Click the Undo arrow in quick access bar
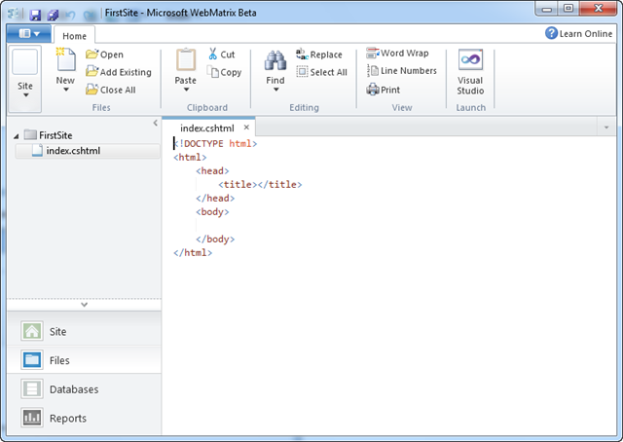This screenshot has height=442, width=623. tap(71, 15)
